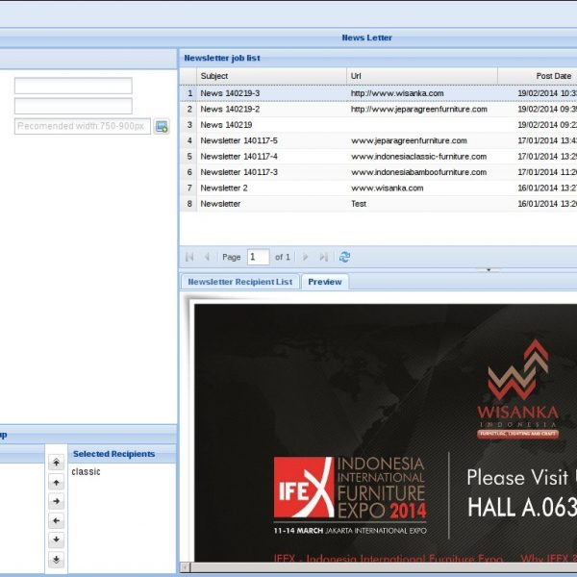Click the preview horizontal scrollbar left arrow
The height and width of the screenshot is (577, 577).
click(x=185, y=567)
